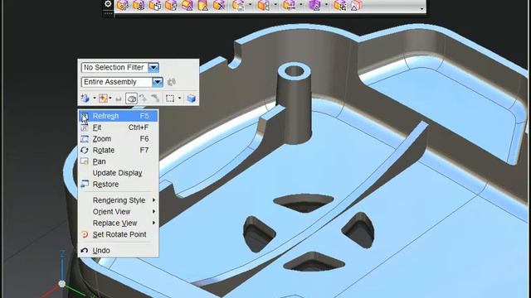
Task: Expand arrow after dimension cube icon
Action: (301, 5)
